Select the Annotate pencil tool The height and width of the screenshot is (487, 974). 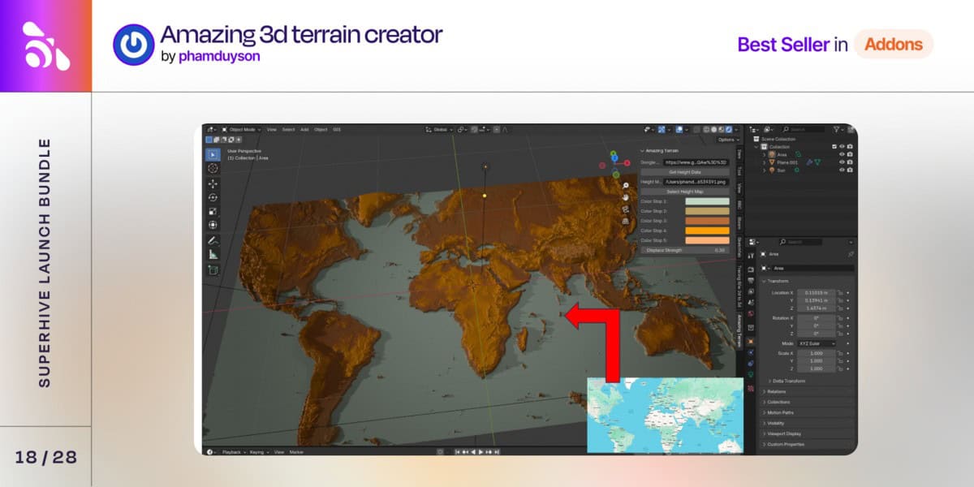[213, 240]
